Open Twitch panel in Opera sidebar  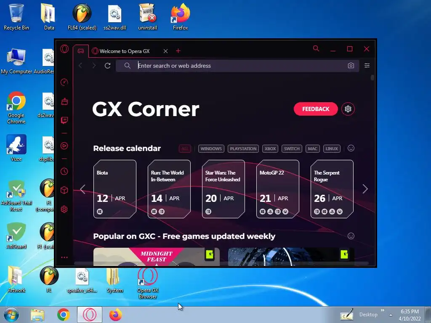coord(64,120)
